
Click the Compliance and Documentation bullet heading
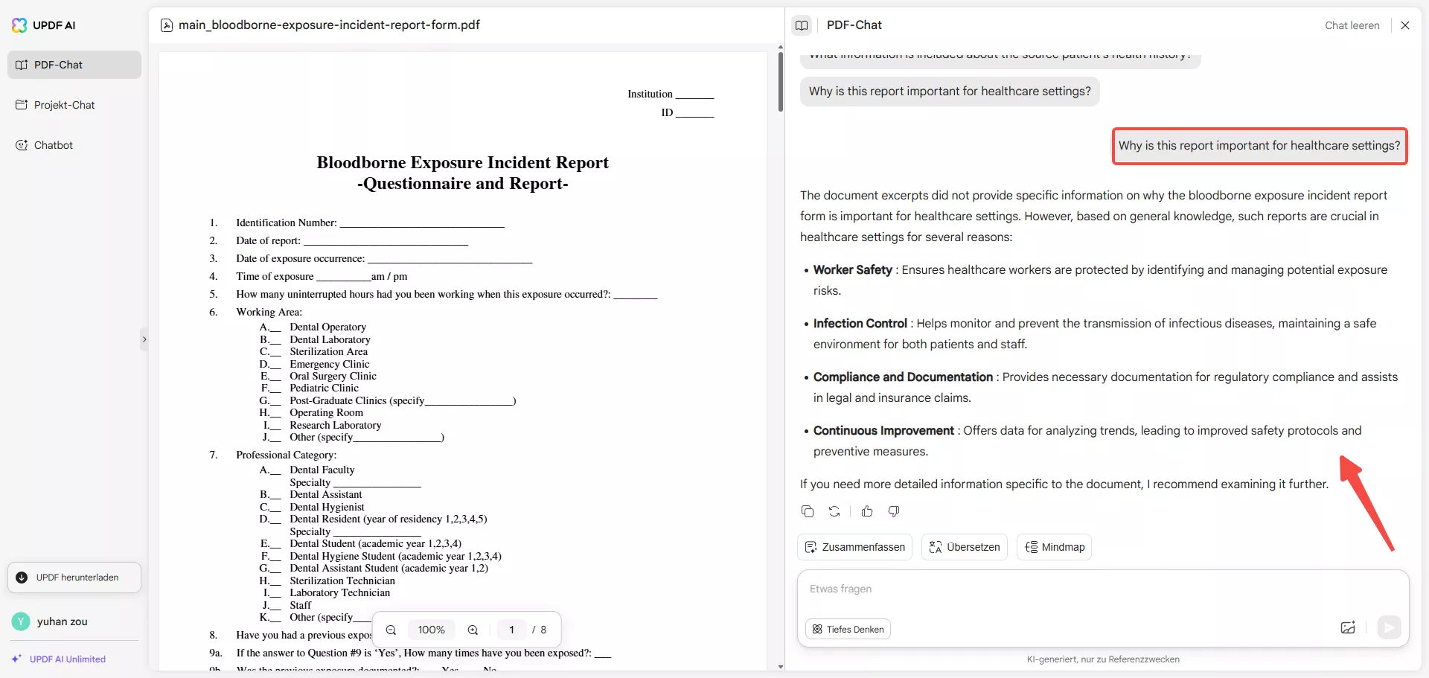903,377
